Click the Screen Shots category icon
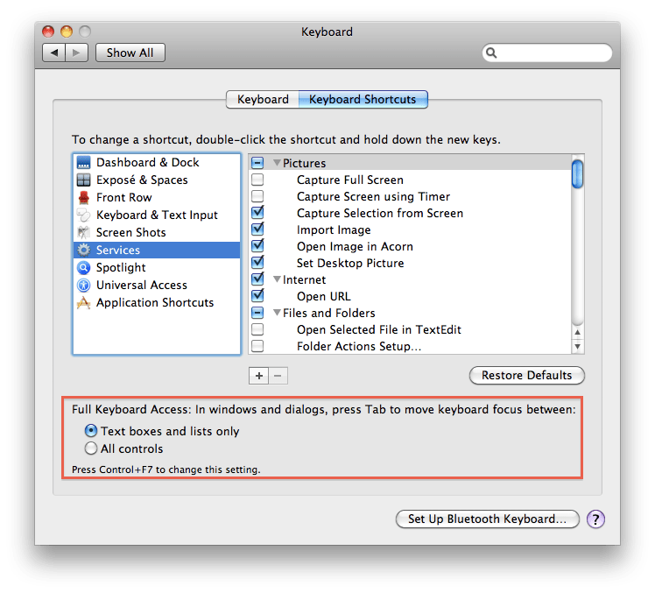This screenshot has width=655, height=593. [x=83, y=232]
